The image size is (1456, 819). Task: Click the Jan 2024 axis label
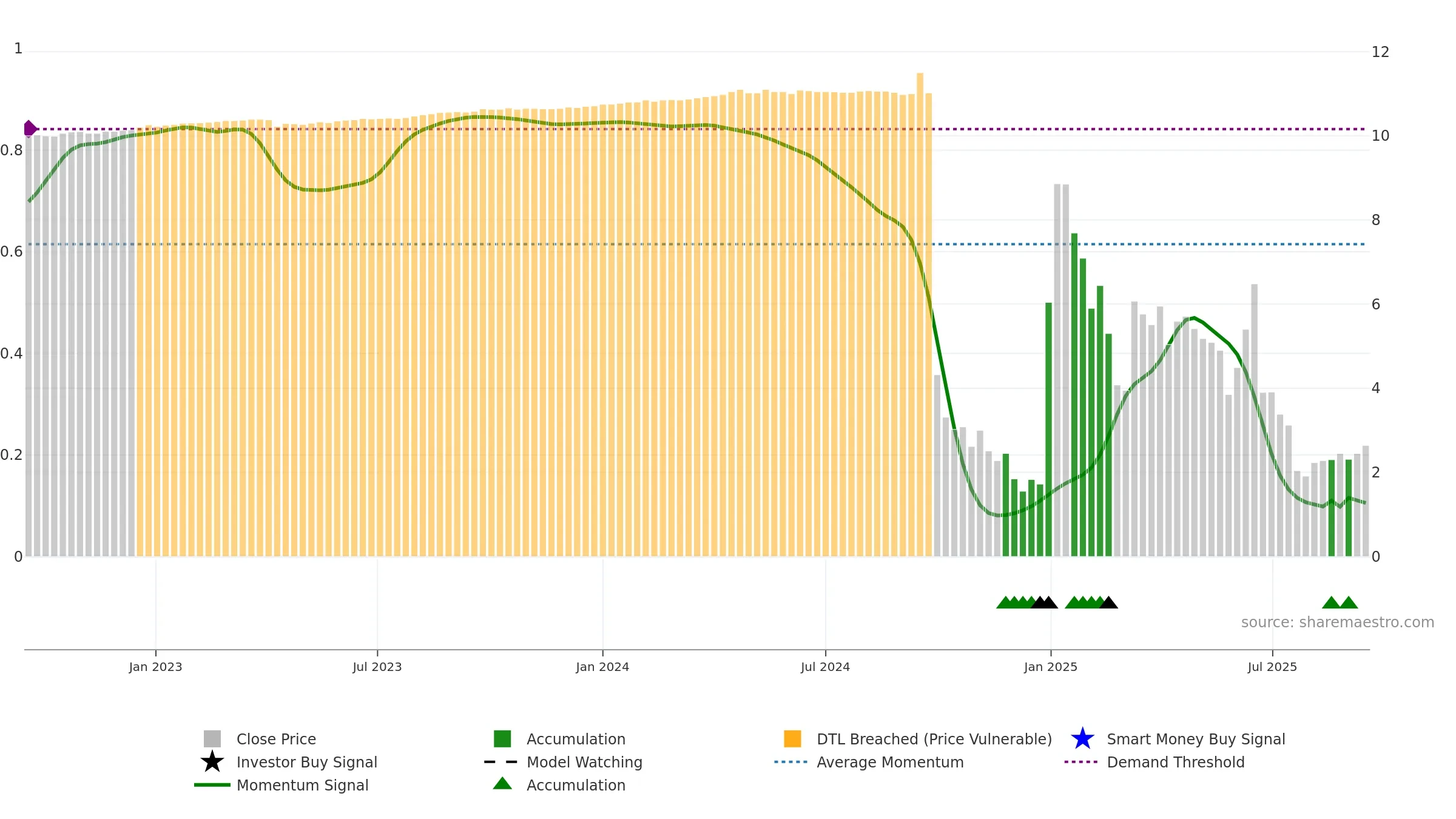click(x=602, y=667)
